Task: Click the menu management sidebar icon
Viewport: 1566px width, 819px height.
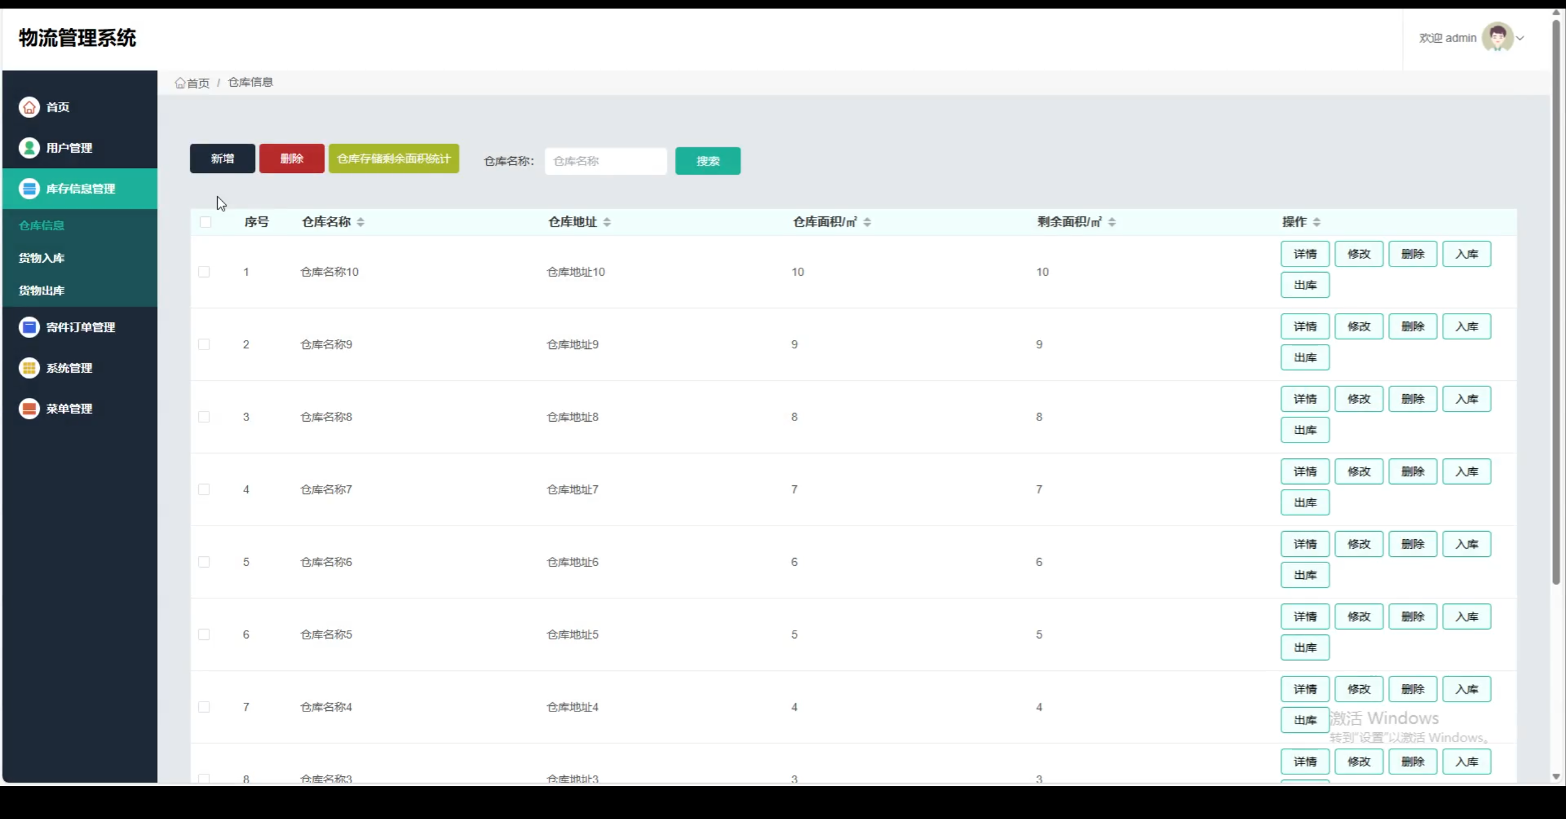Action: pos(29,408)
